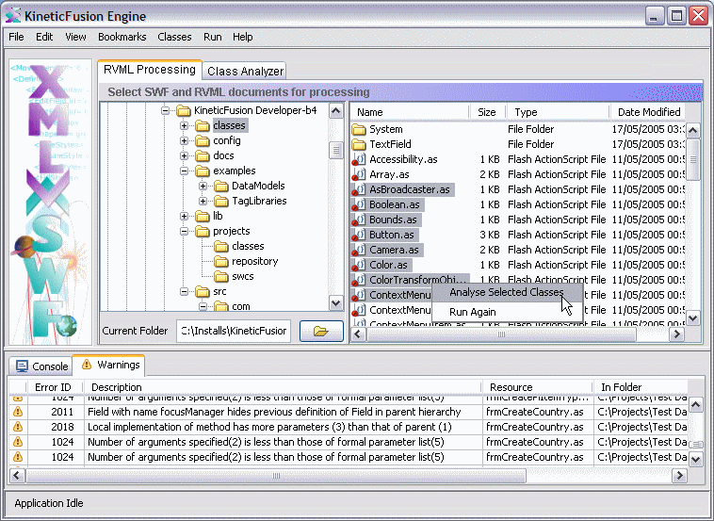This screenshot has width=714, height=521.
Task: Expand the docs folder node
Action: pyautogui.click(x=185, y=155)
